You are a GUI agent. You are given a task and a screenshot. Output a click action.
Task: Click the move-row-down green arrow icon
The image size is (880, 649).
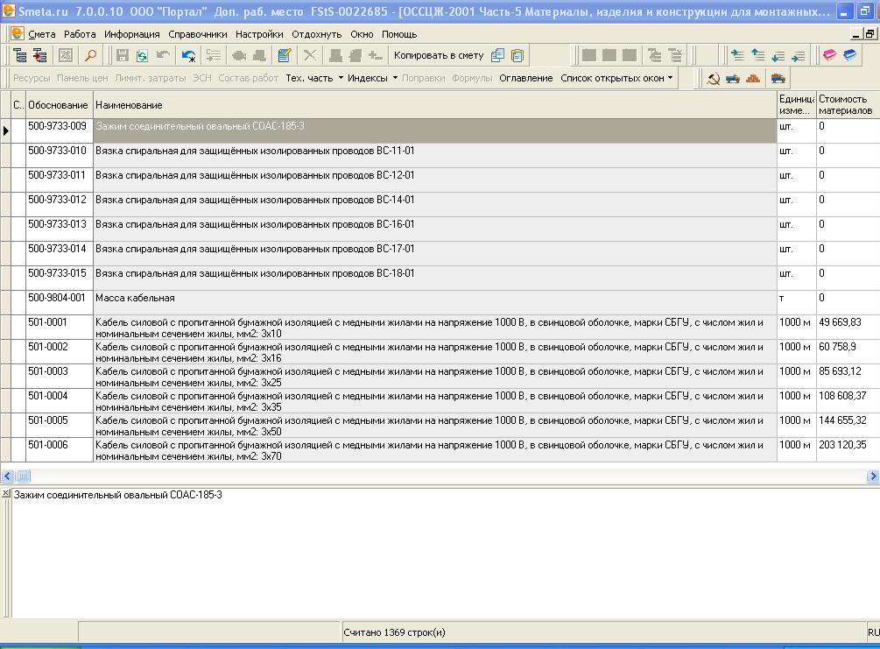click(737, 55)
